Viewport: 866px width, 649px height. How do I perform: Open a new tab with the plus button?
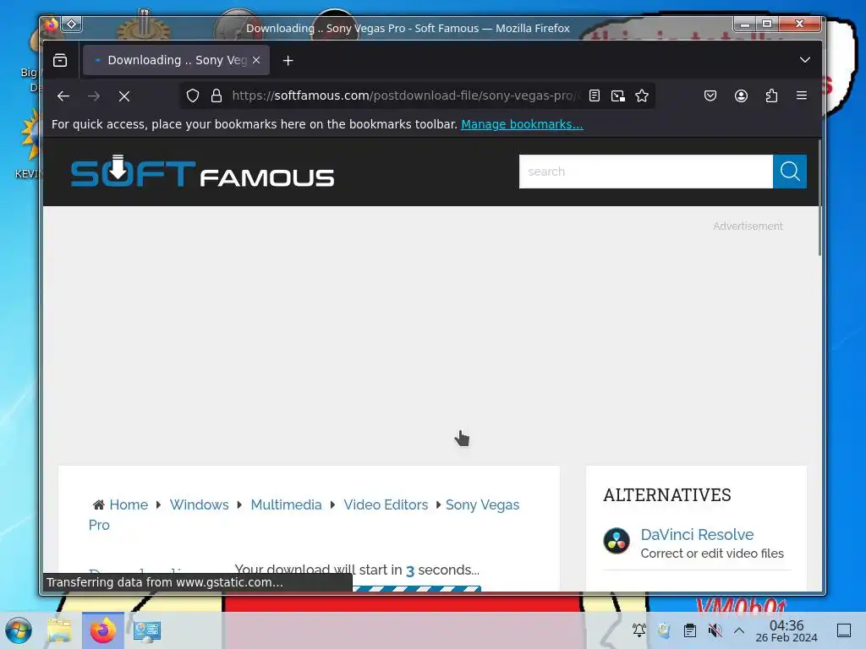click(x=288, y=60)
